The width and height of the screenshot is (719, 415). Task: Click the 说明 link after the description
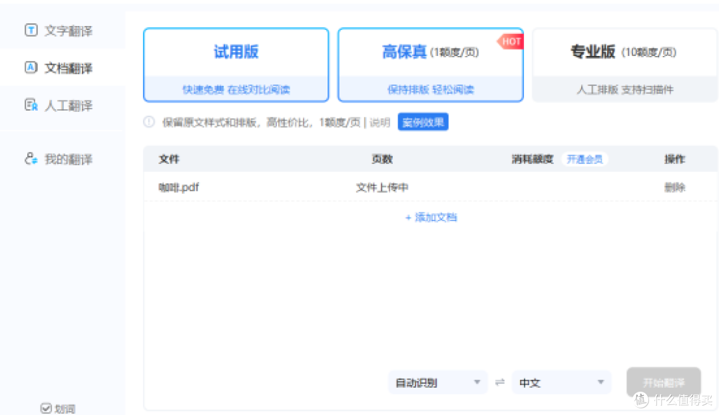[379, 123]
